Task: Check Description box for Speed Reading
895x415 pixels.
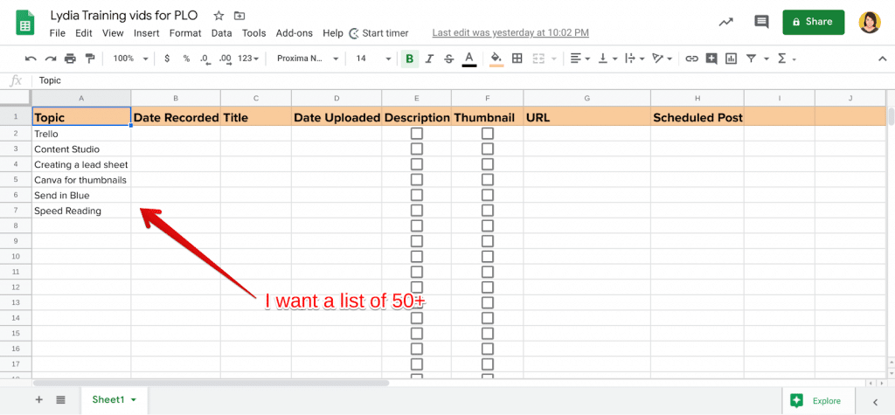Action: tap(417, 211)
